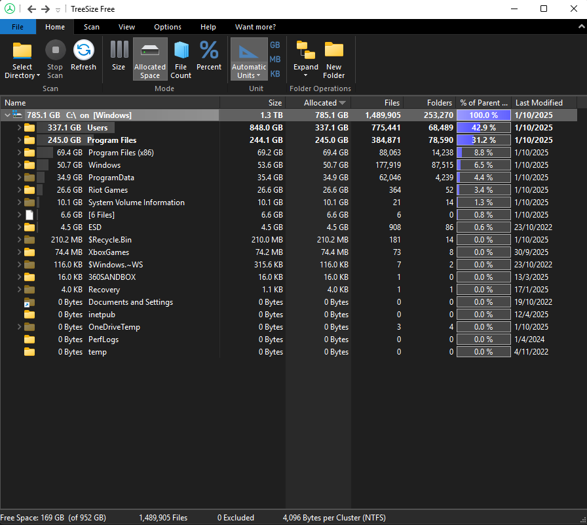Click the 100.0 % bar of C:\
This screenshot has width=587, height=525.
pos(483,115)
